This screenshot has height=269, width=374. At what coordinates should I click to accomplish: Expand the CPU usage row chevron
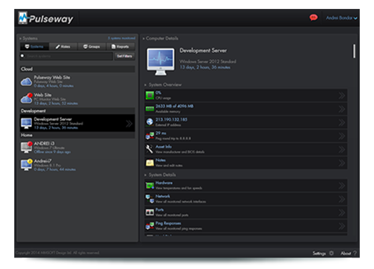pyautogui.click(x=342, y=95)
